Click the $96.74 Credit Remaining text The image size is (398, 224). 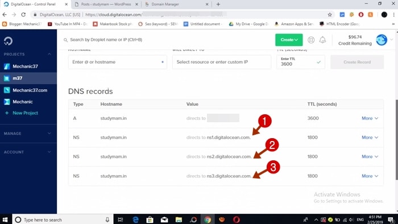tap(355, 40)
